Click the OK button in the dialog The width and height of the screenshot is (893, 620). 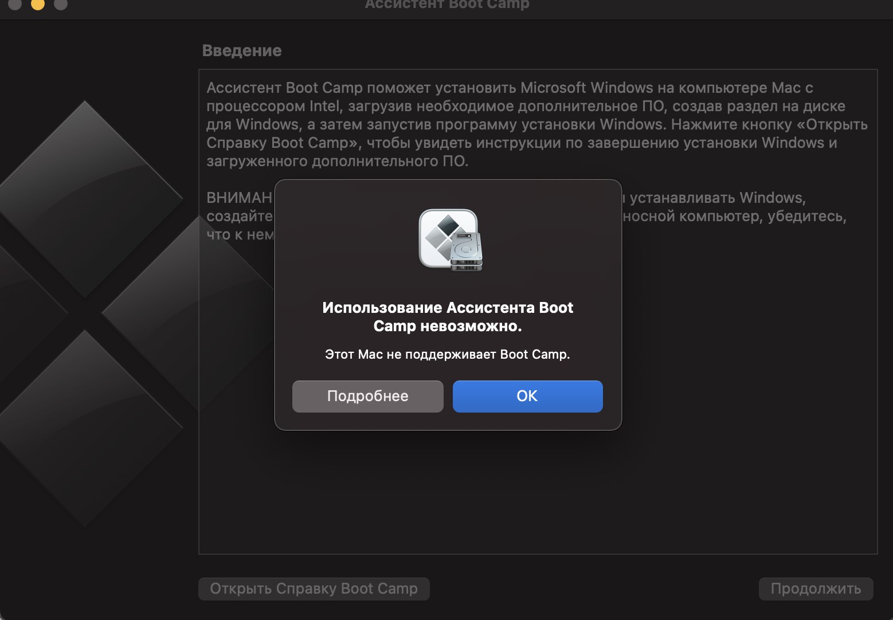point(527,396)
